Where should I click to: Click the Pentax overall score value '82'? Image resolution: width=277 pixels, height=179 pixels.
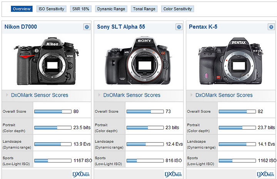click(260, 112)
